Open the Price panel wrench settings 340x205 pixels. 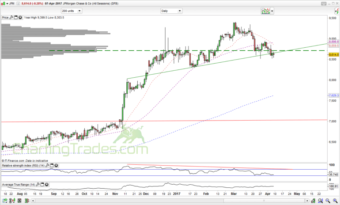(x=11, y=17)
